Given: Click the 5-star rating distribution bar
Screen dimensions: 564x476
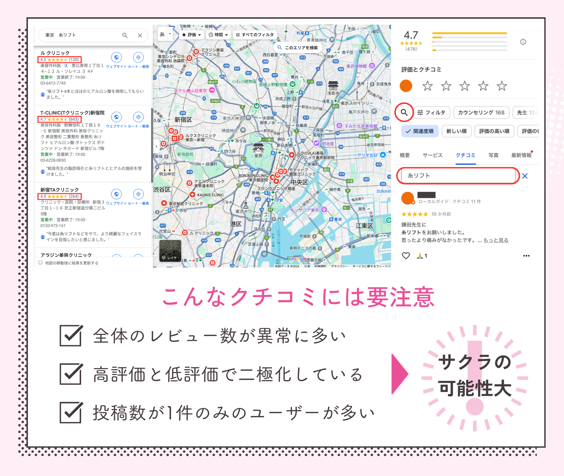Looking at the screenshot, I should click(470, 33).
